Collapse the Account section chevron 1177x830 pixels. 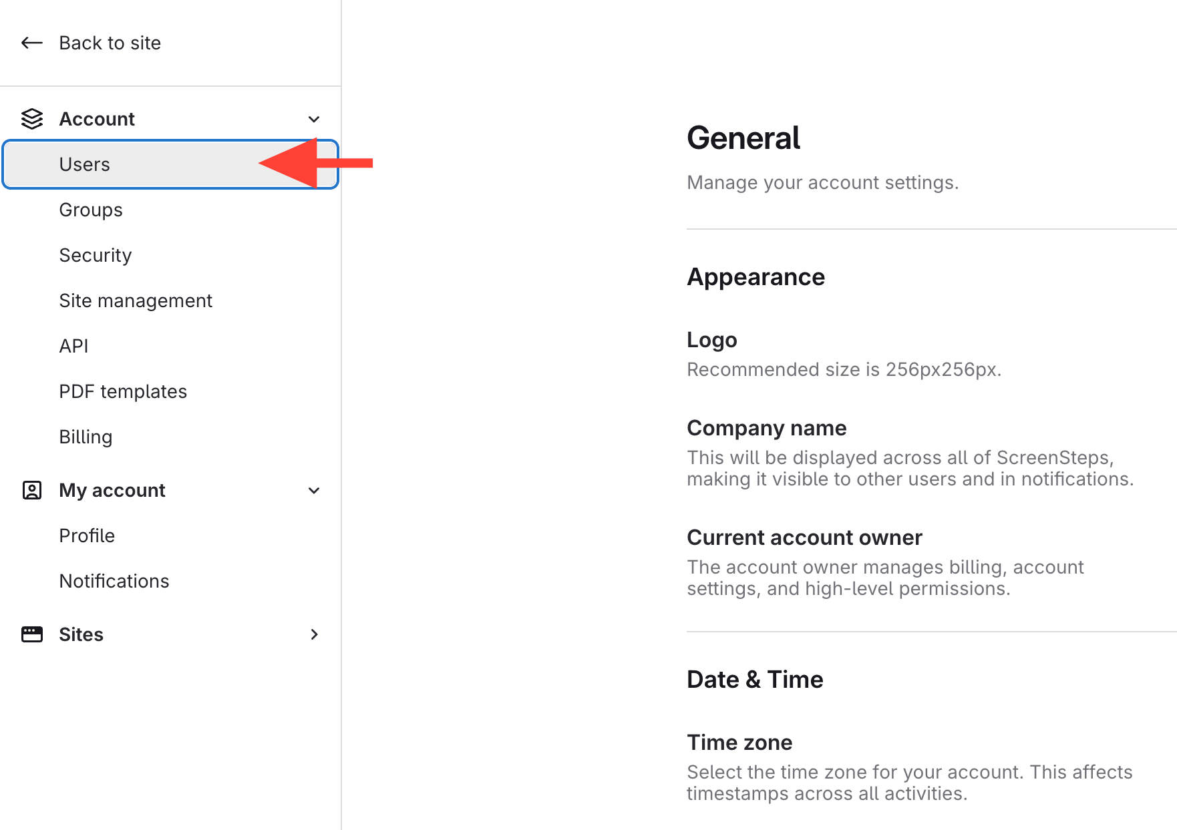(x=314, y=119)
